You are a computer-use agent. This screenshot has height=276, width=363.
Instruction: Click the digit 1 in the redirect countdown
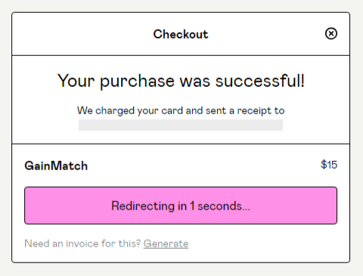point(192,206)
